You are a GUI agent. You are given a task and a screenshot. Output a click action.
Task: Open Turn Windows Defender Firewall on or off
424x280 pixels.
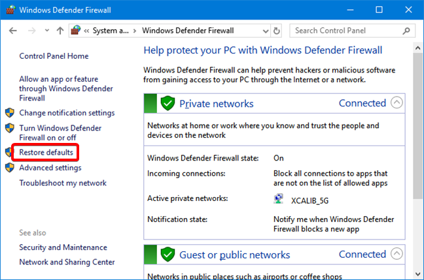[60, 132]
